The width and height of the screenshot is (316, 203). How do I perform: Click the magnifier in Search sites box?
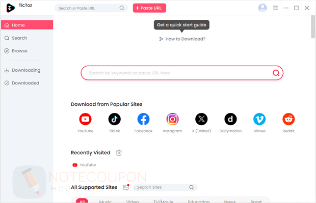coord(192,187)
